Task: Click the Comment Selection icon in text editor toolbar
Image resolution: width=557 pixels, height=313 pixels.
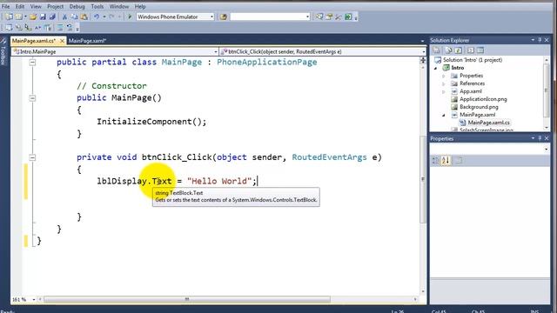Action: pyautogui.click(x=60, y=27)
